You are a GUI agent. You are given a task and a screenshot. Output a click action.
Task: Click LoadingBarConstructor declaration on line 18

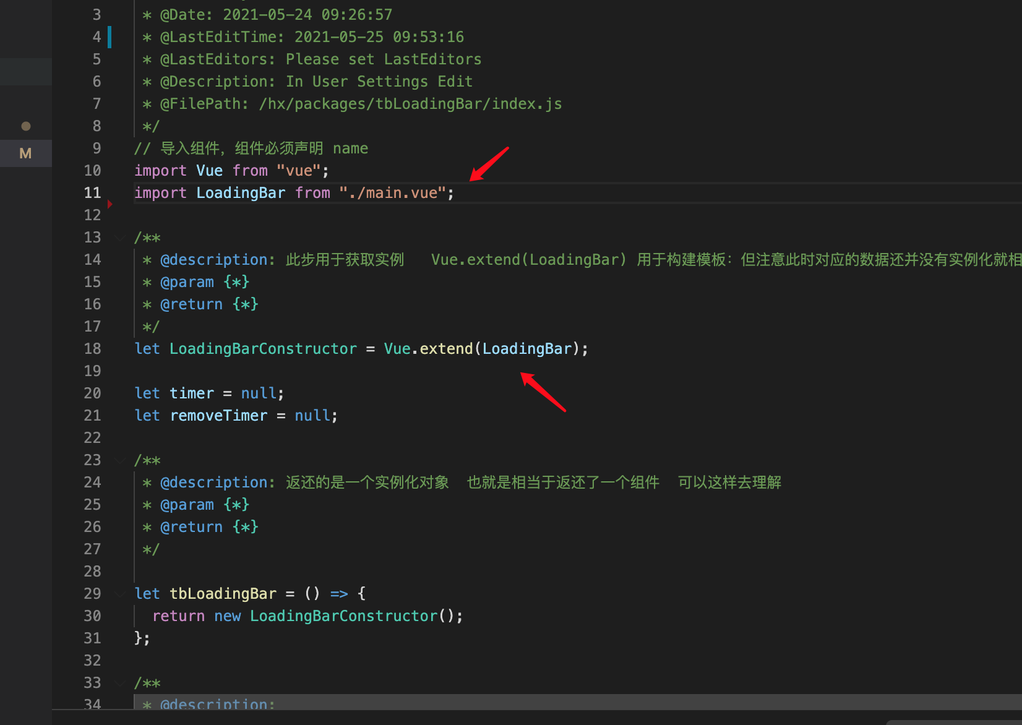point(263,349)
